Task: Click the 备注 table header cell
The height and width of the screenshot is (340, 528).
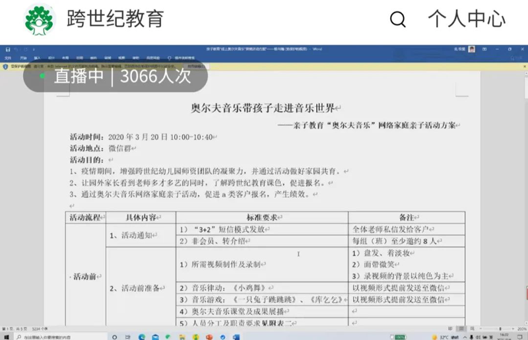Action: (x=407, y=218)
